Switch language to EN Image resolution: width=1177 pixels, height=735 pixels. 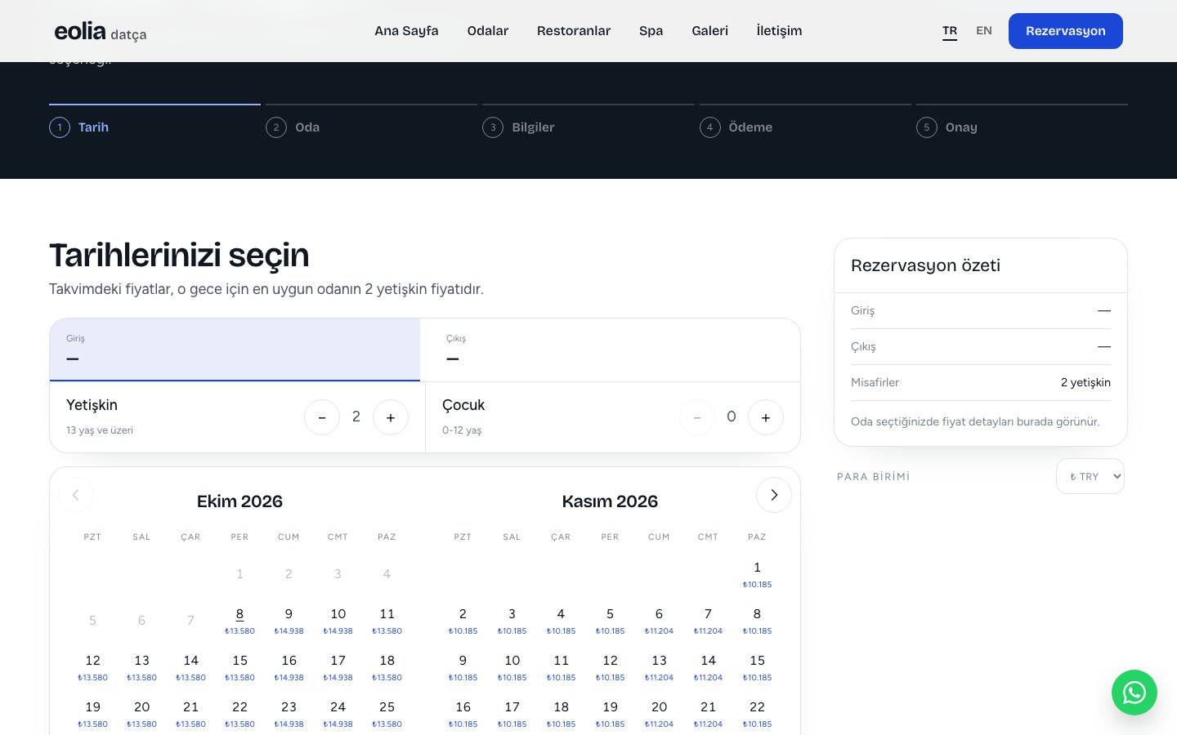[x=984, y=31]
